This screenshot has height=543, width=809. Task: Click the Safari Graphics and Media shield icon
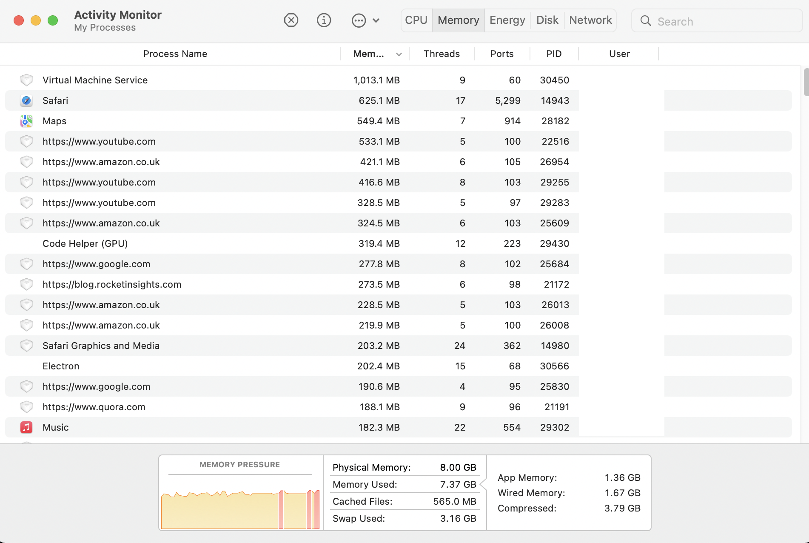coord(26,346)
